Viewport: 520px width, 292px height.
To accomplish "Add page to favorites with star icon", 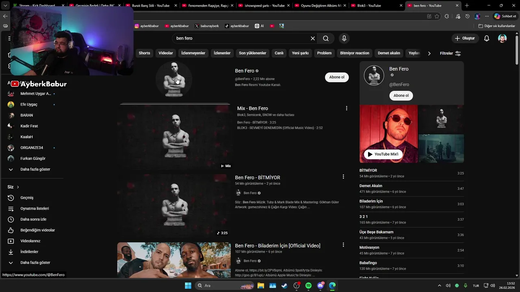I will (437, 16).
